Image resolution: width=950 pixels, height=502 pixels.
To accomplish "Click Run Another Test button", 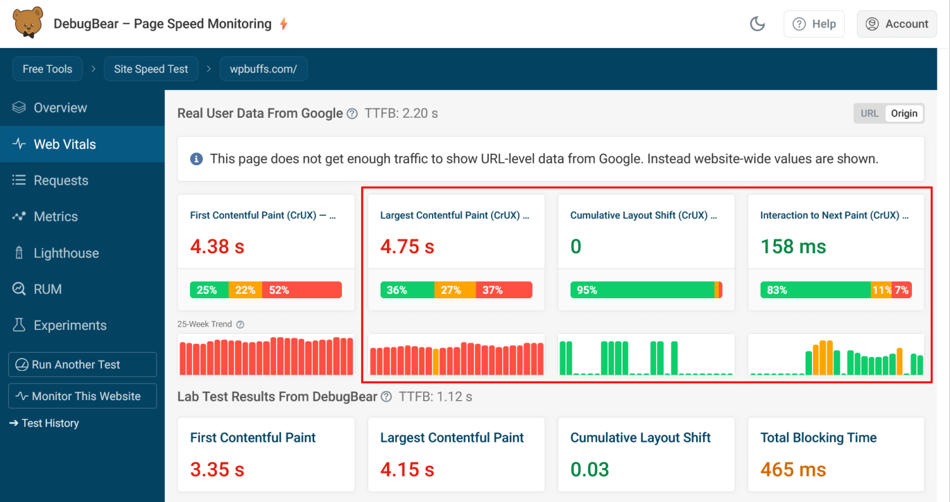I will point(82,365).
